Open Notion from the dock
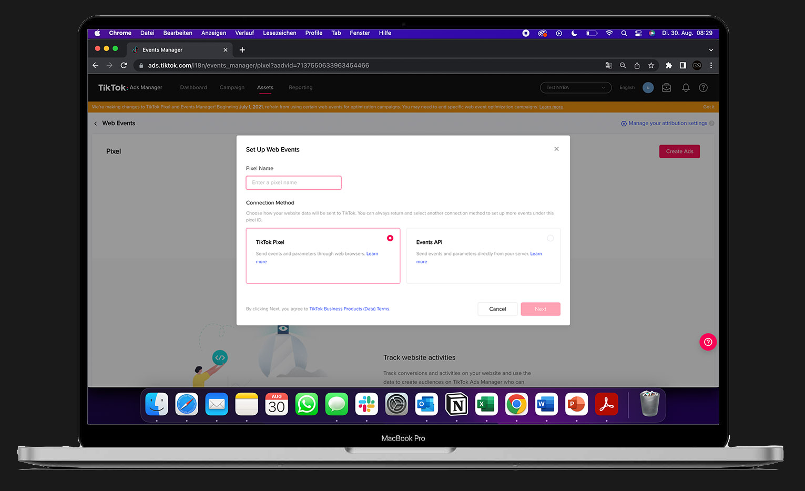Screen dimensions: 805x491 (456, 404)
